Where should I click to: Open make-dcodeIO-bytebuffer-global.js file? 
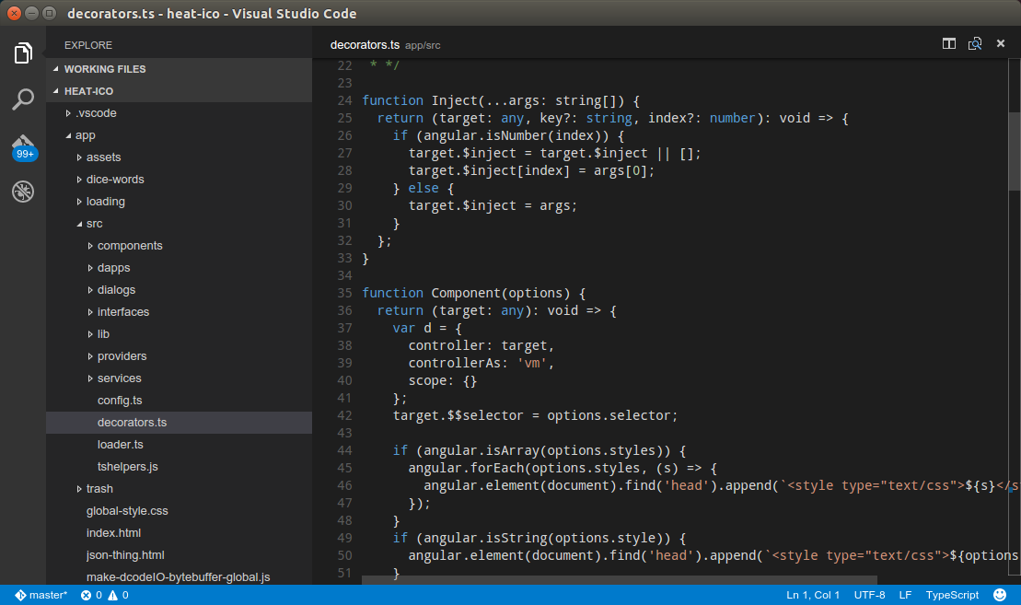coord(179,577)
